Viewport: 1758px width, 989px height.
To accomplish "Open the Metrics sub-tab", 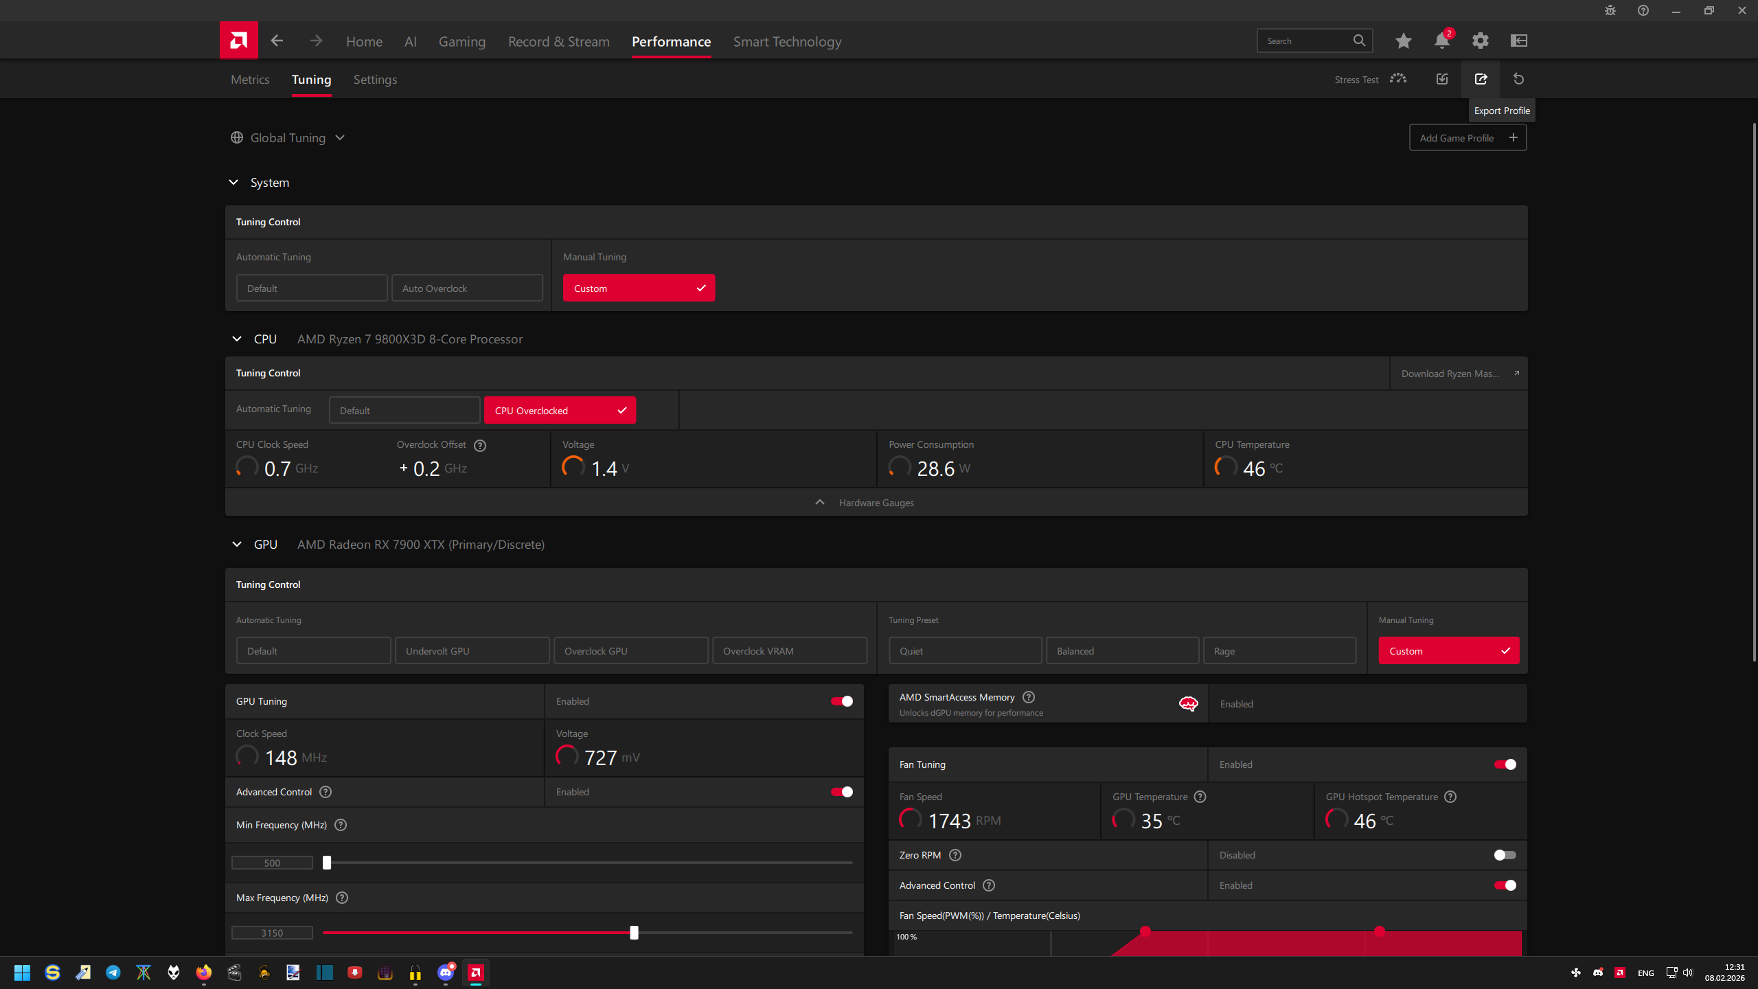I will [250, 80].
